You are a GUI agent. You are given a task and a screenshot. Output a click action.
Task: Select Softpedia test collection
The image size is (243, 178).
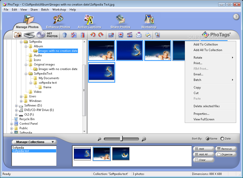click(34, 151)
